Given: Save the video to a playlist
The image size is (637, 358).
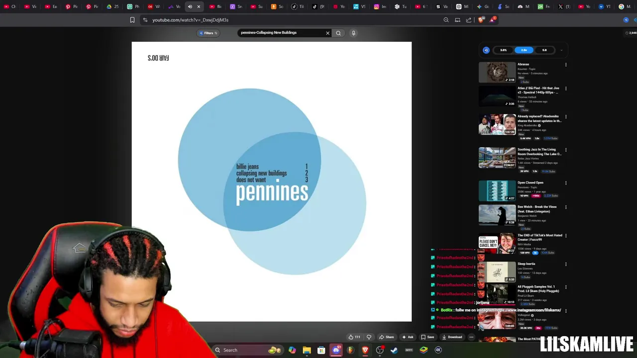Looking at the screenshot, I should pyautogui.click(x=427, y=337).
